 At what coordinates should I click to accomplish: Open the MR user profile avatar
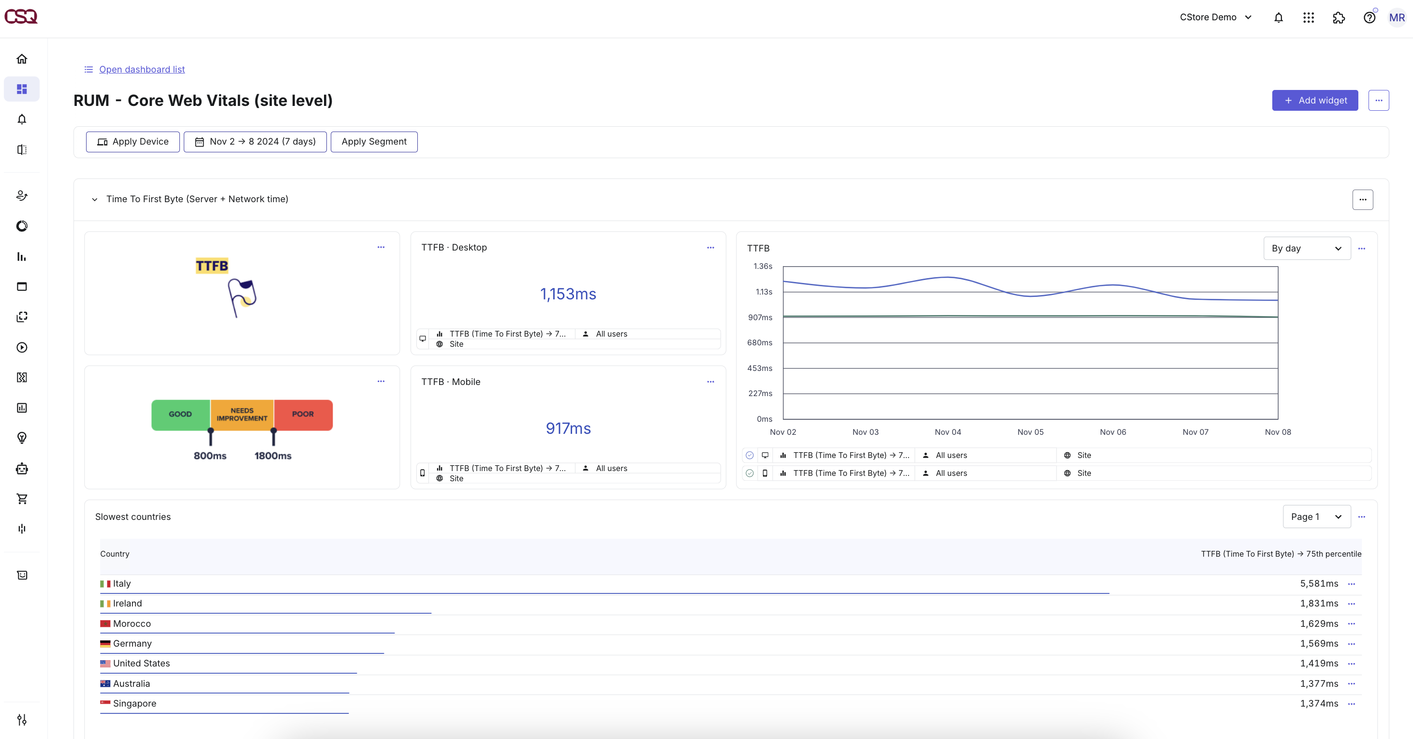(1397, 17)
